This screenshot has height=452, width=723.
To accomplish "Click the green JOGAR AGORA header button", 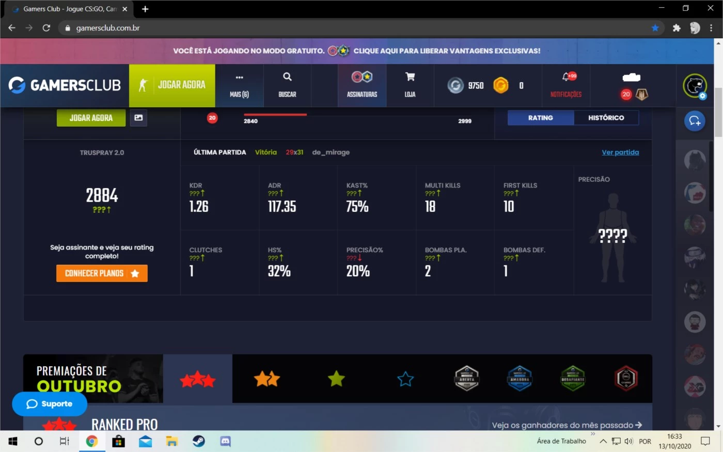I will point(172,85).
